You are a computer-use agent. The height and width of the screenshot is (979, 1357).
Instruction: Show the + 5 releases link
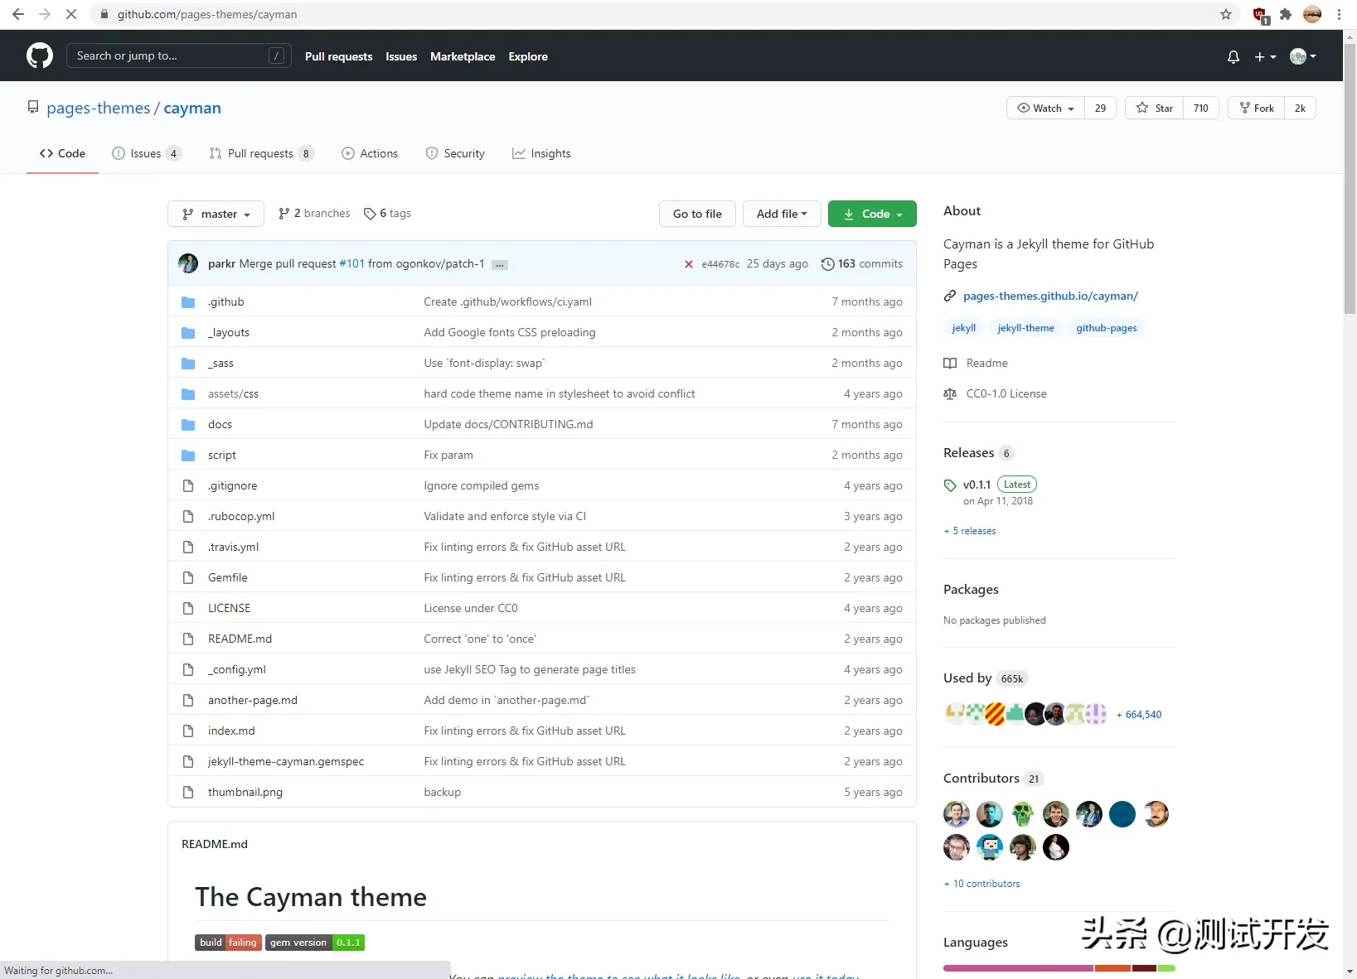point(970,531)
